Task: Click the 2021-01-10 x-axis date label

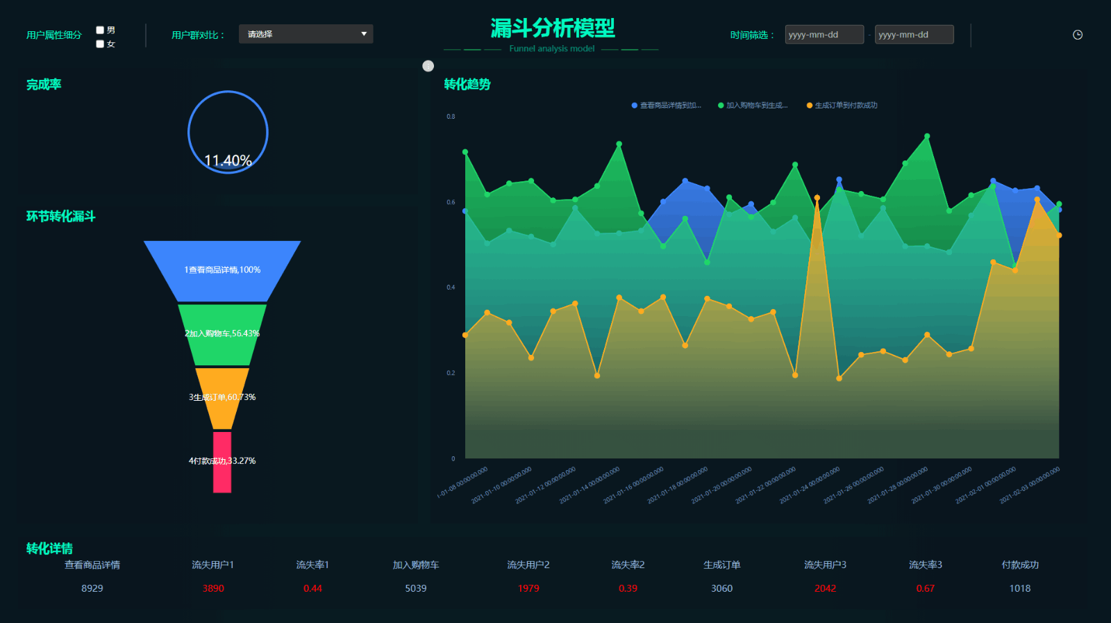Action: click(502, 485)
